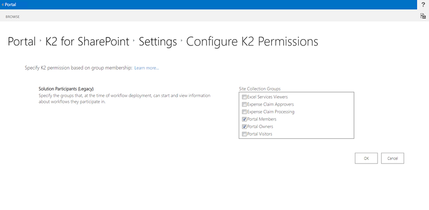Image resolution: width=429 pixels, height=210 pixels.
Task: Click the Cancel button
Action: click(x=393, y=159)
